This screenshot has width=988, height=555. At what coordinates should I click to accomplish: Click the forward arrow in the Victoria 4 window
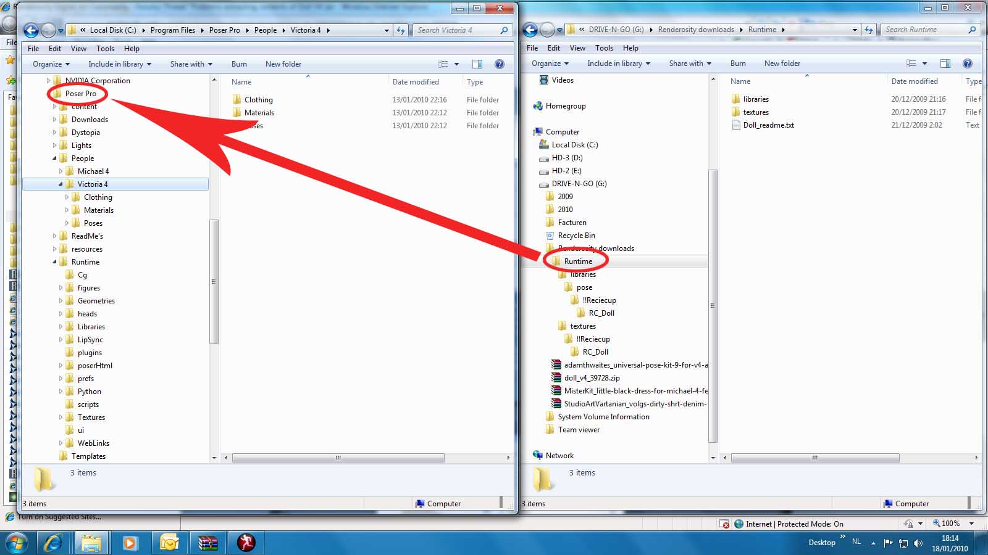point(48,30)
